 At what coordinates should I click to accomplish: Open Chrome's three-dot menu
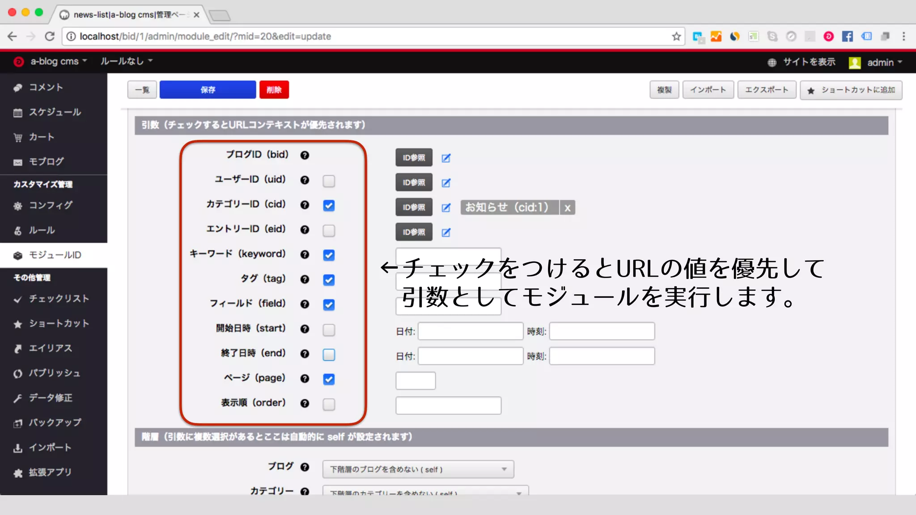pos(903,36)
